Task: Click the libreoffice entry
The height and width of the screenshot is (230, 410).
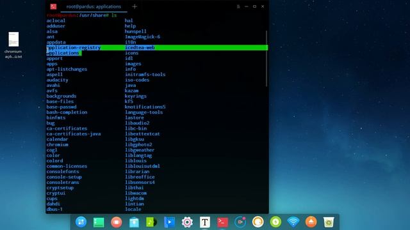Action: pyautogui.click(x=140, y=177)
